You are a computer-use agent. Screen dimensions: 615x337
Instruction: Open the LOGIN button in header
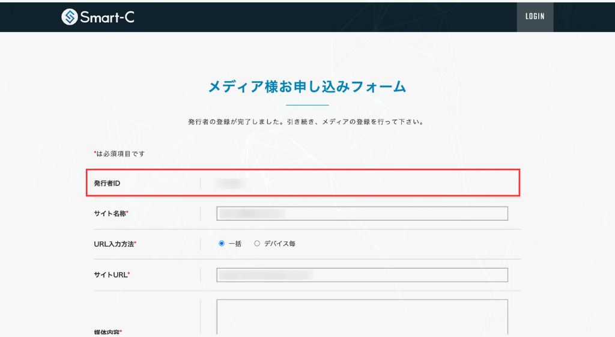coord(535,16)
